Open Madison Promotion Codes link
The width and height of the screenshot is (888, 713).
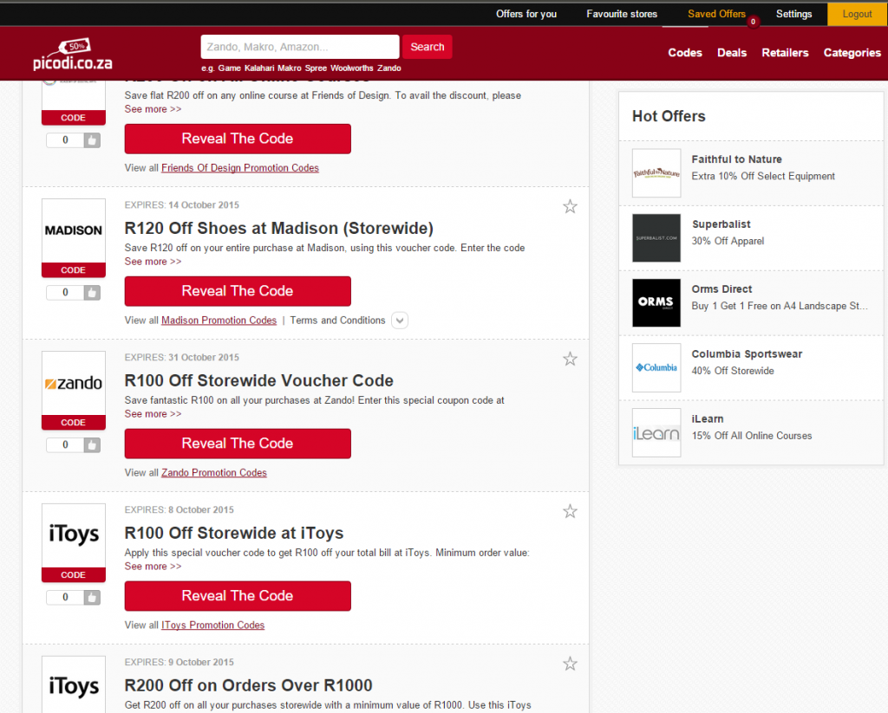tap(219, 321)
